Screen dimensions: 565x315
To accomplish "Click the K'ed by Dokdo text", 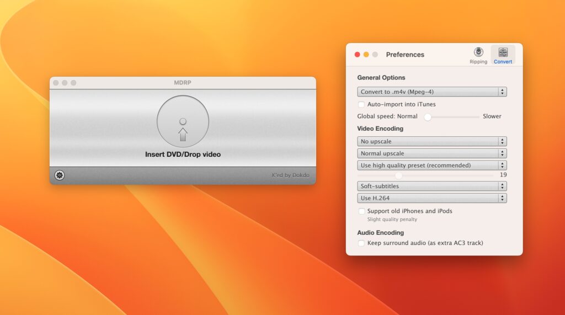I will click(x=290, y=175).
